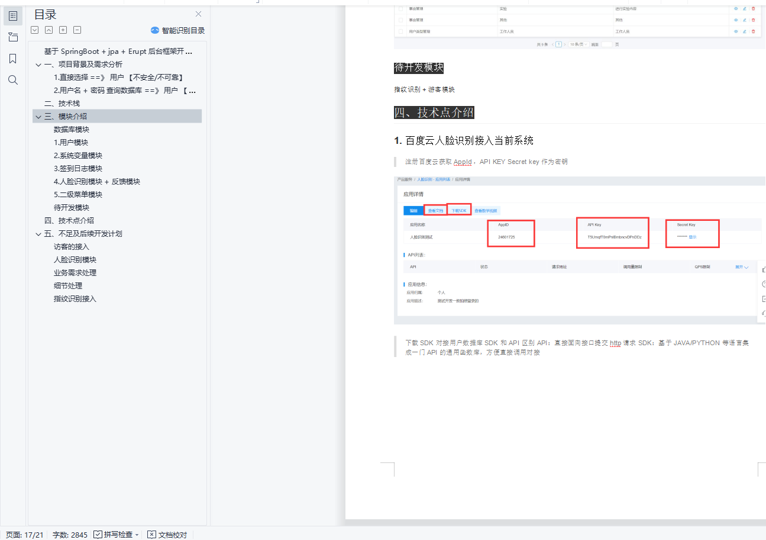
Task: Jump to 指纹识别接入 outline entry
Action: click(75, 299)
